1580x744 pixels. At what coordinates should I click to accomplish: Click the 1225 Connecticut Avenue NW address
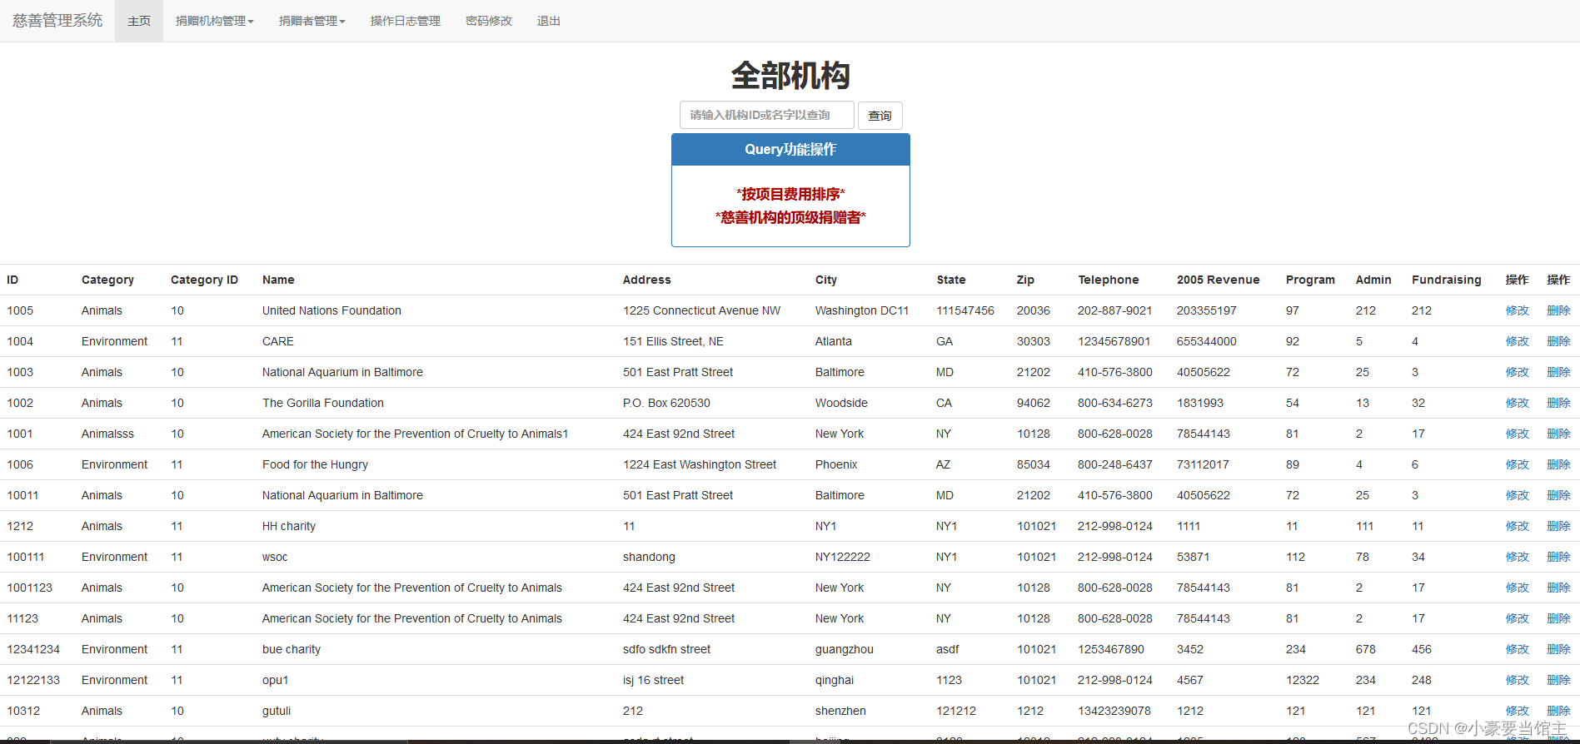click(x=701, y=310)
